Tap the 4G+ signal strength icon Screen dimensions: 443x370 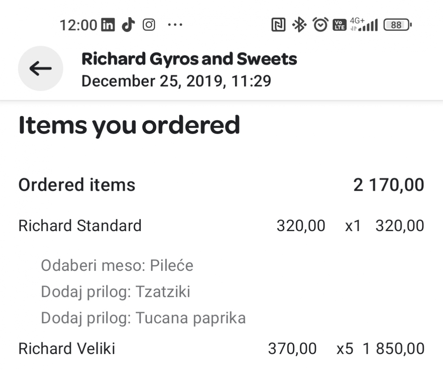[x=364, y=25]
